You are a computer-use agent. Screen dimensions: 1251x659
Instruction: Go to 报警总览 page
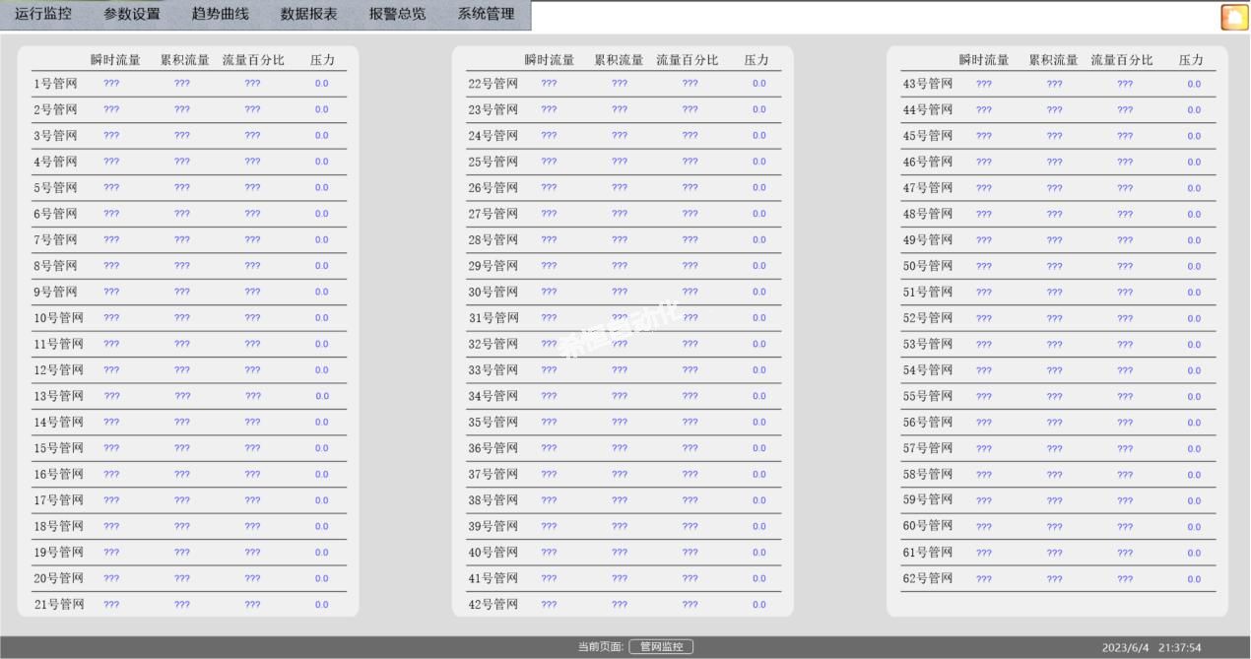coord(398,15)
